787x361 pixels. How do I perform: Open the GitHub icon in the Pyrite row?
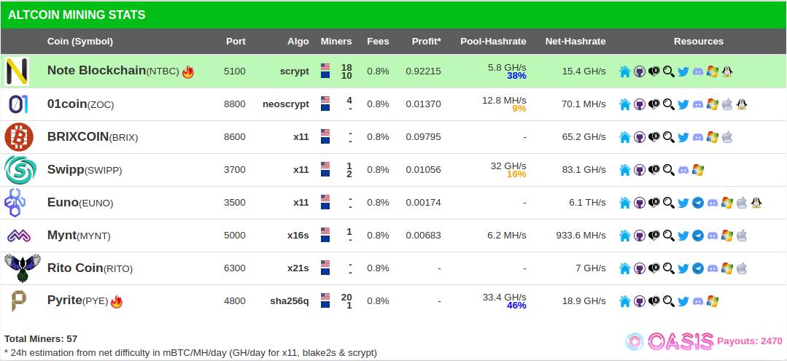tap(640, 301)
